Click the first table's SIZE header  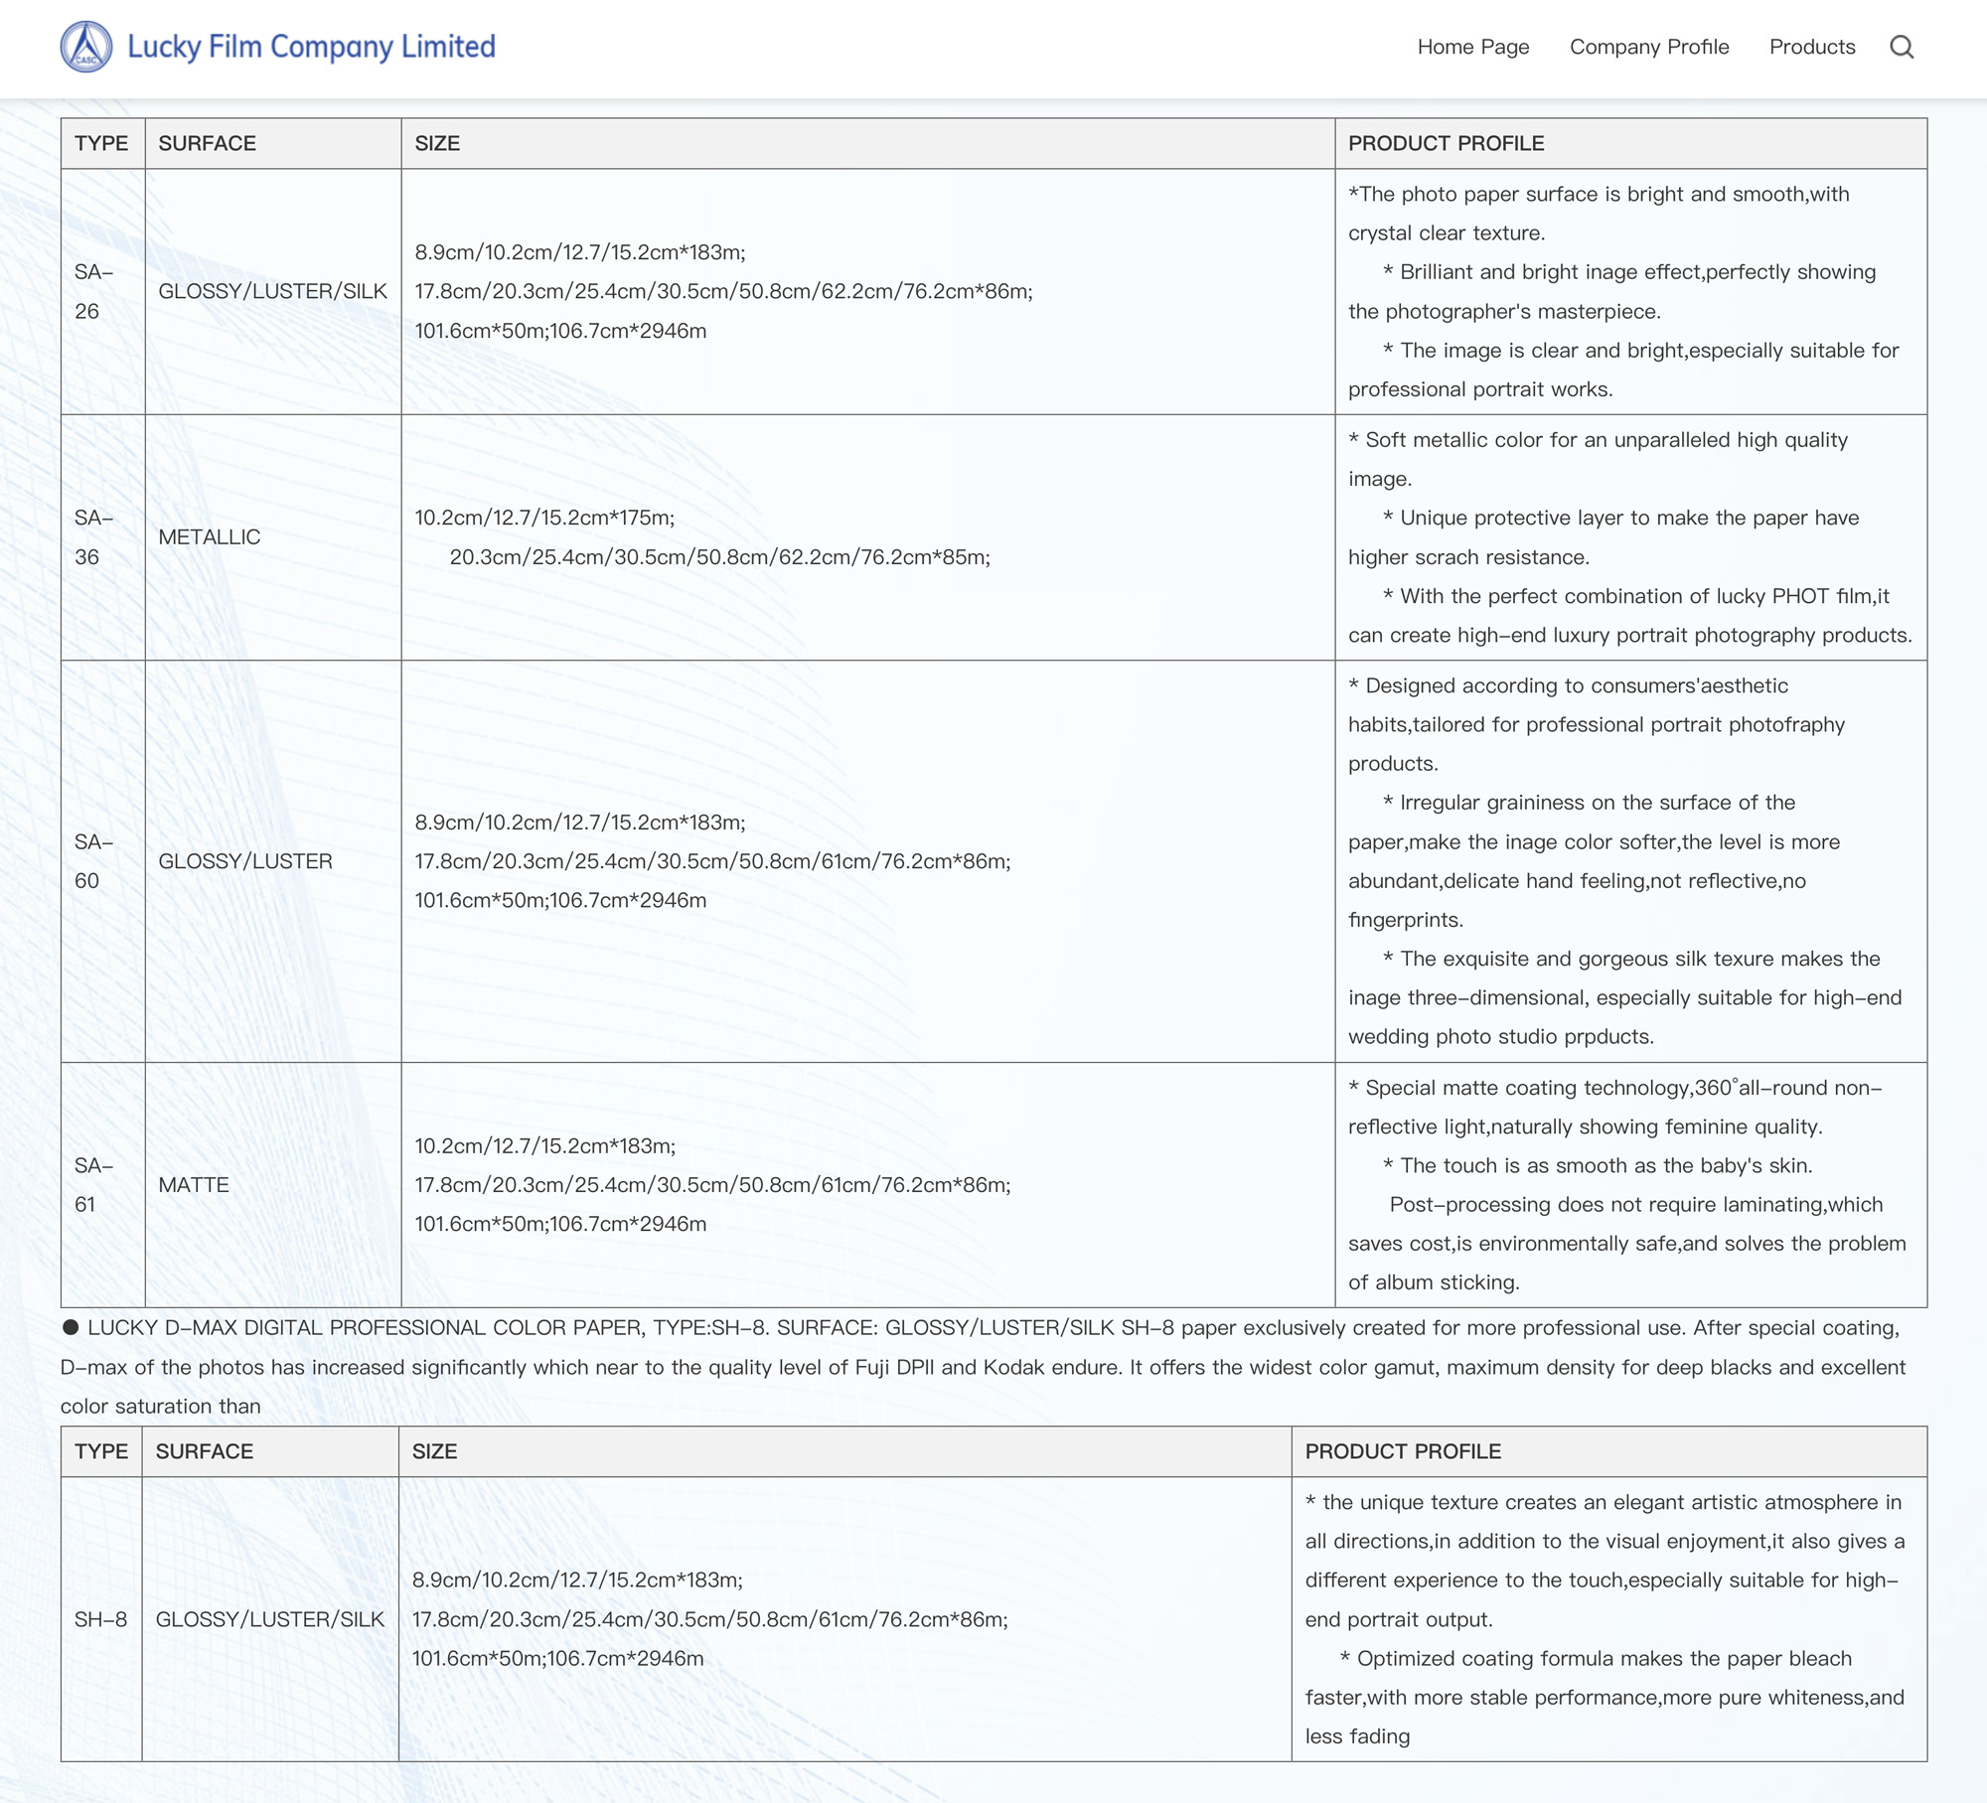click(x=868, y=143)
